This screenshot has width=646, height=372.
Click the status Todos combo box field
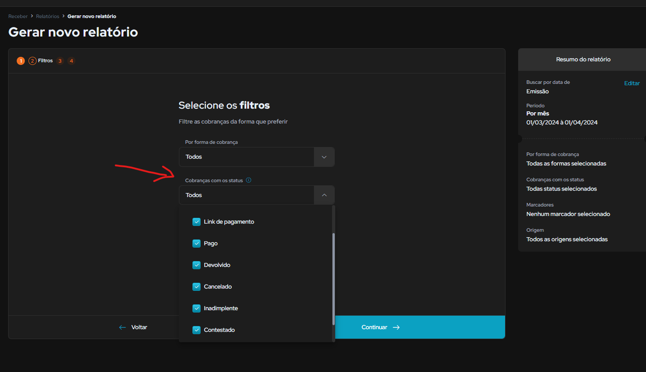pyautogui.click(x=257, y=195)
